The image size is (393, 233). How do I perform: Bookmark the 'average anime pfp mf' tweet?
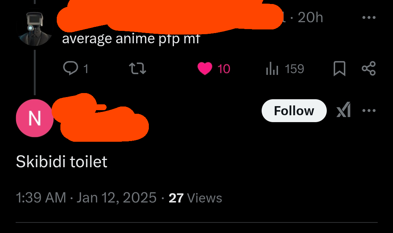click(340, 68)
